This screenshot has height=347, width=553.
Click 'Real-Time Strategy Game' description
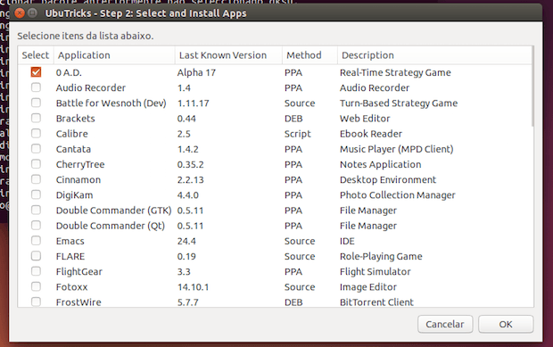[x=395, y=72]
